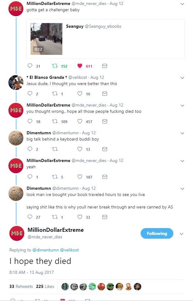Like El Blanco Grande's 'Jesus dude' tweet
This screenshot has width=193, height=301.
pos(80,94)
